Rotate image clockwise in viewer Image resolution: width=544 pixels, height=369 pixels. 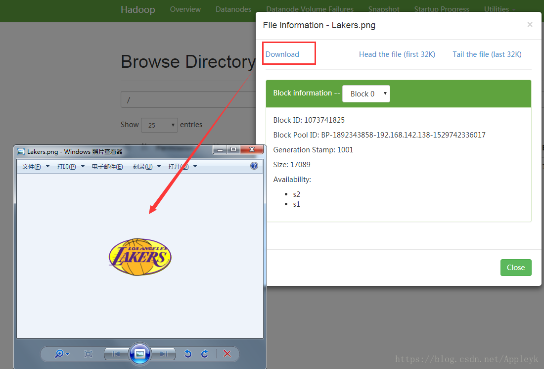(x=205, y=354)
